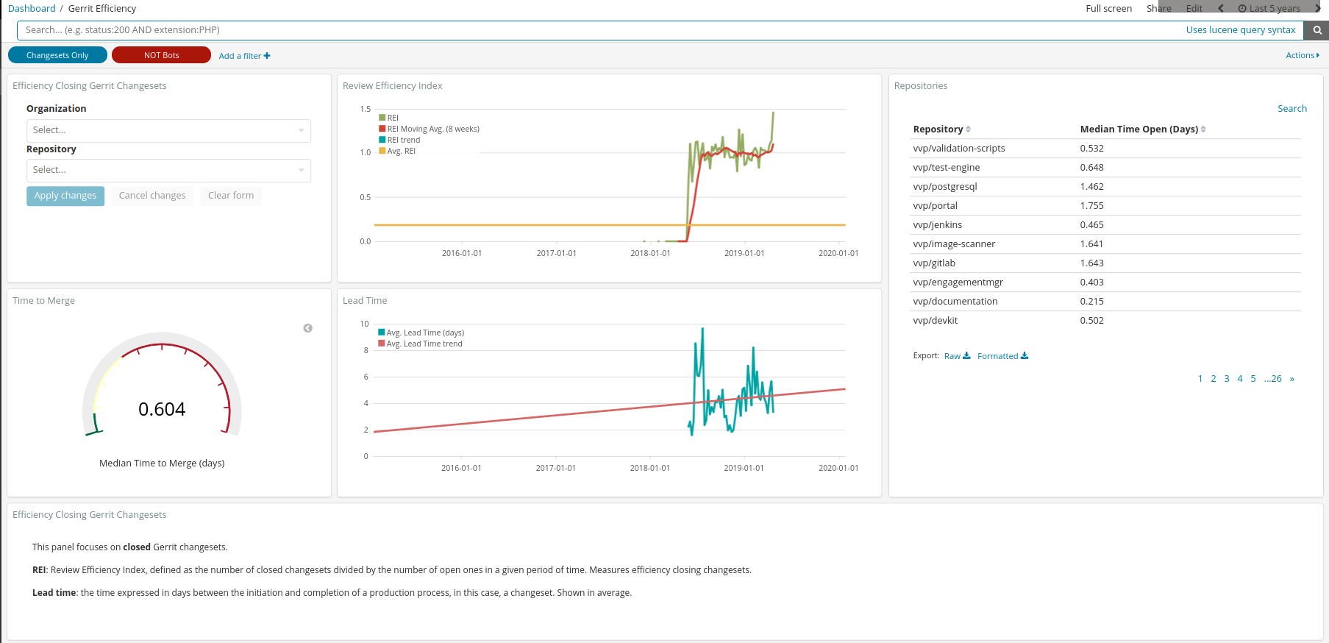Screen dimensions: 1329x643
Task: Click vvp/devkit repository cell
Action: [x=936, y=321]
